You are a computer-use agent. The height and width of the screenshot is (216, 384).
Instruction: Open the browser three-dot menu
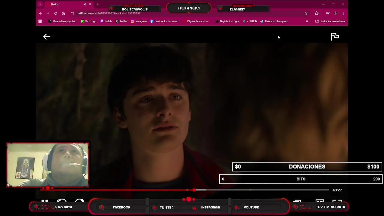343,13
